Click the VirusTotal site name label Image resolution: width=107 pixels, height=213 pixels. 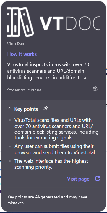pyautogui.click(x=16, y=44)
